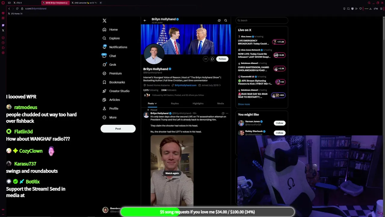The height and width of the screenshot is (217, 385).
Task: Open the pinned post's three-dot menu
Action: [x=227, y=113]
